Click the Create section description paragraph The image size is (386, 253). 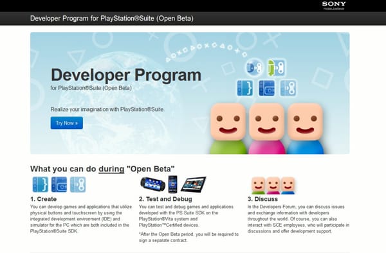click(x=81, y=219)
